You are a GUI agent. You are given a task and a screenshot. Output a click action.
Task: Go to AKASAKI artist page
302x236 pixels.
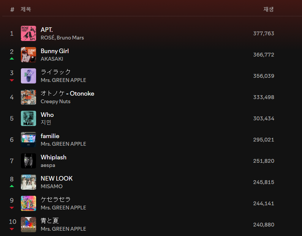tap(52, 59)
